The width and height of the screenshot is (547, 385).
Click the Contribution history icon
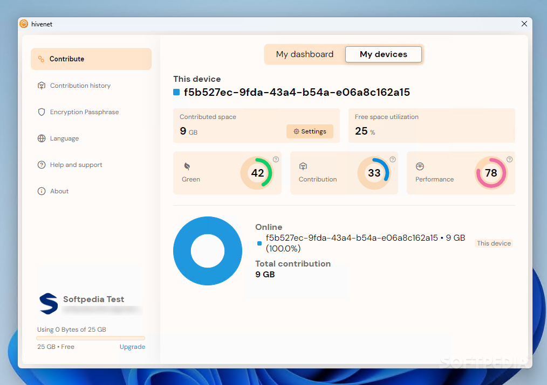coord(42,86)
